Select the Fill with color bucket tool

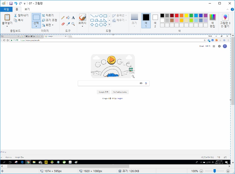[68, 18]
